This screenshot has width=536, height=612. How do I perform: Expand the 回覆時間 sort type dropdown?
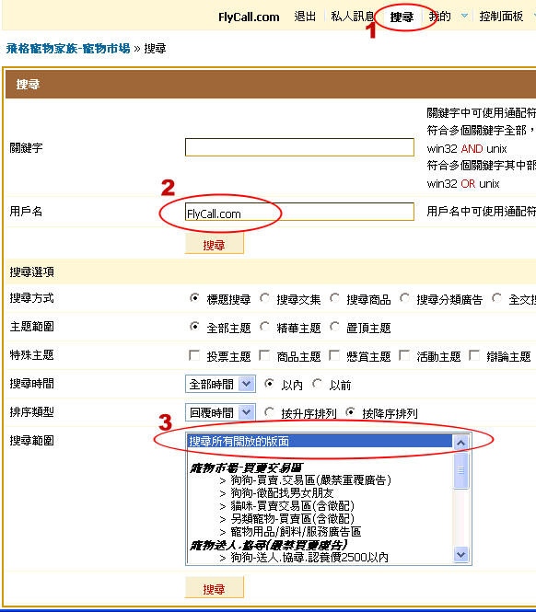[x=221, y=412]
